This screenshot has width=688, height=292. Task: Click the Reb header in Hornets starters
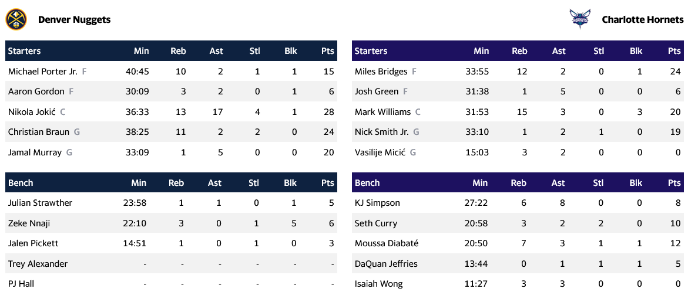click(519, 51)
